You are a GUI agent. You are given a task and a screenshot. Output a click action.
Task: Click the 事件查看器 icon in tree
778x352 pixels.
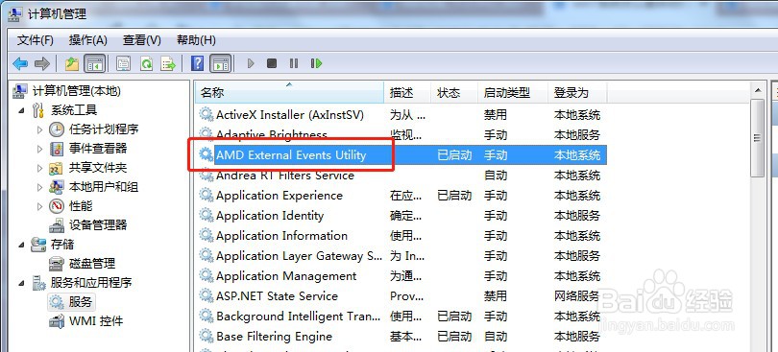57,149
